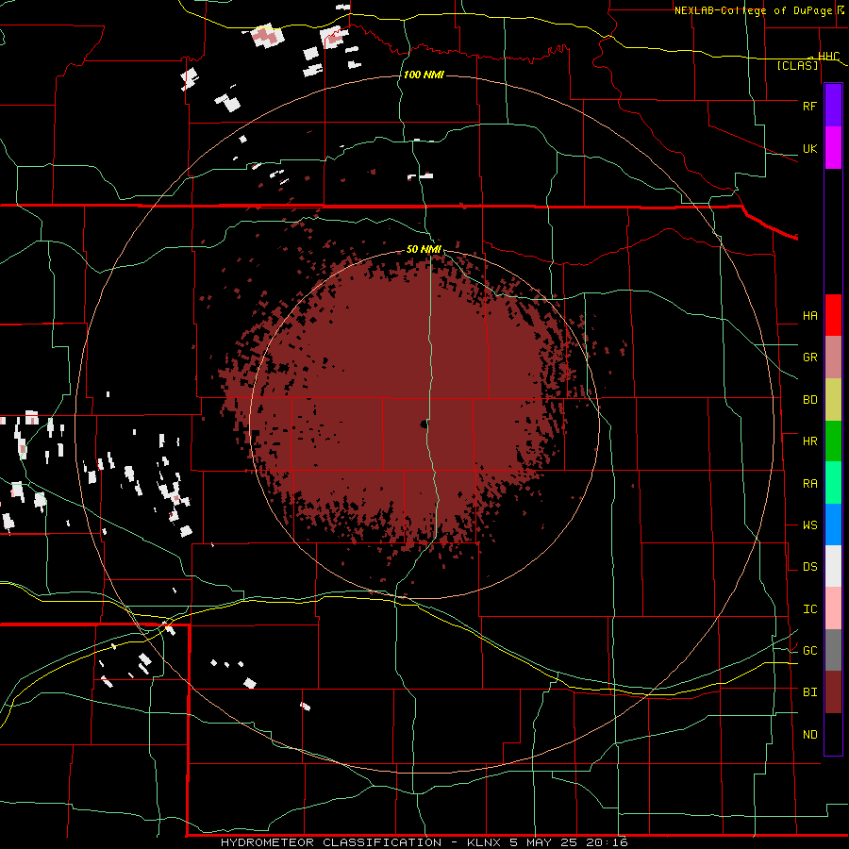The image size is (849, 849).
Task: Click the 'UK' legend label
Action: tap(809, 148)
